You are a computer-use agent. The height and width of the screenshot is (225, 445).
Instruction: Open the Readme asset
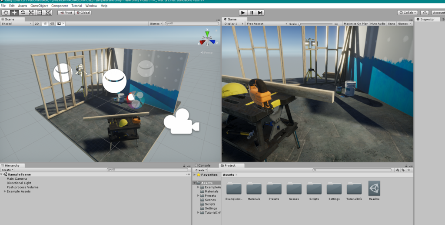pos(374,188)
